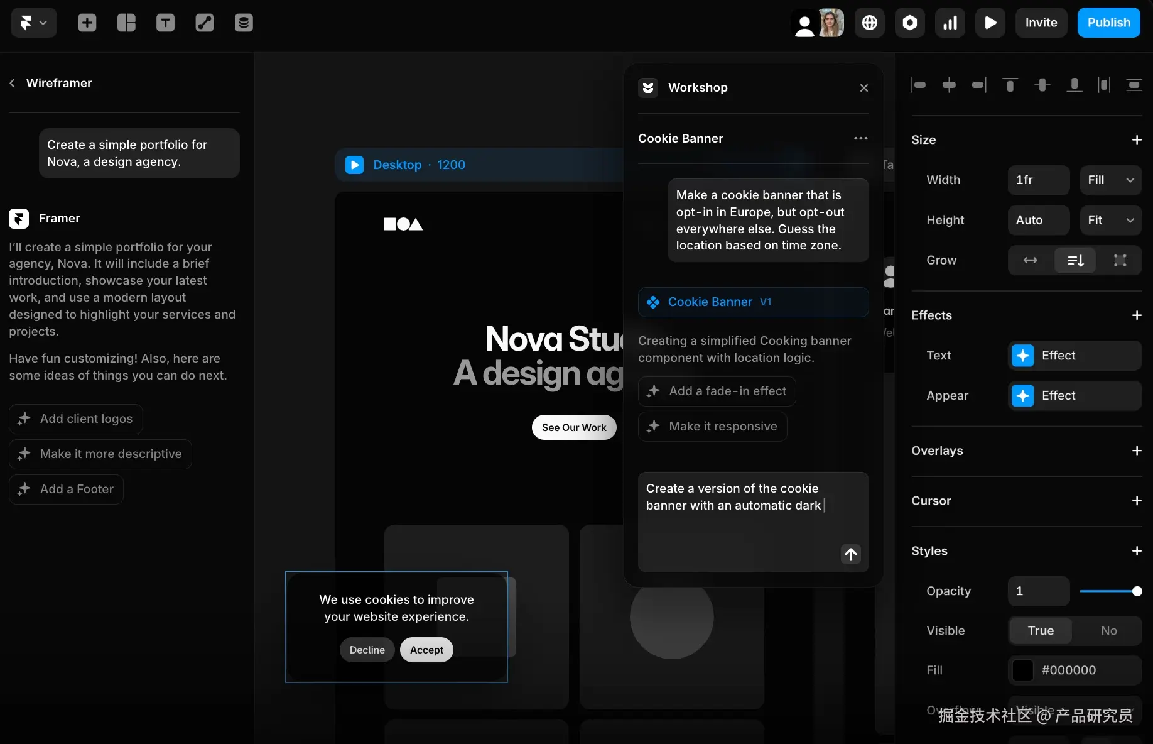The image size is (1153, 744).
Task: Open the Cookie Banner V1 component chip
Action: (754, 302)
